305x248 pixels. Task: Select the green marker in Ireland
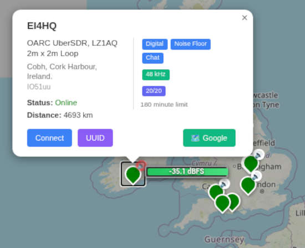(x=133, y=175)
